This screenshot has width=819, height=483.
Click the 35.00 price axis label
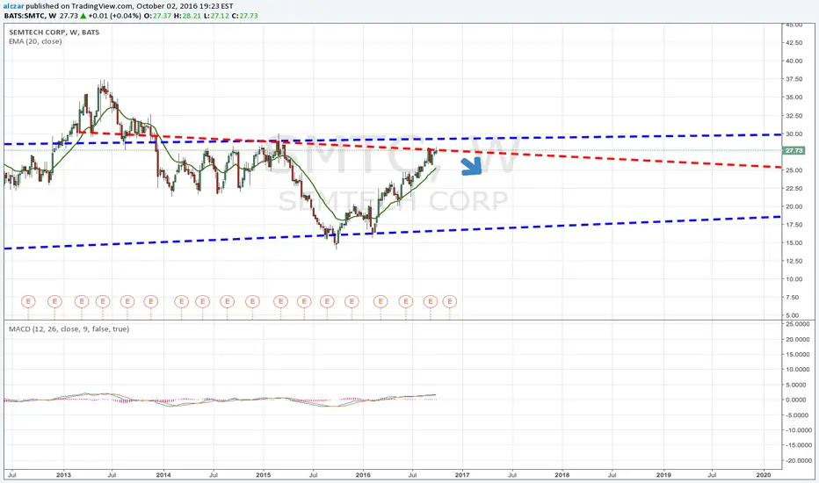pyautogui.click(x=794, y=97)
